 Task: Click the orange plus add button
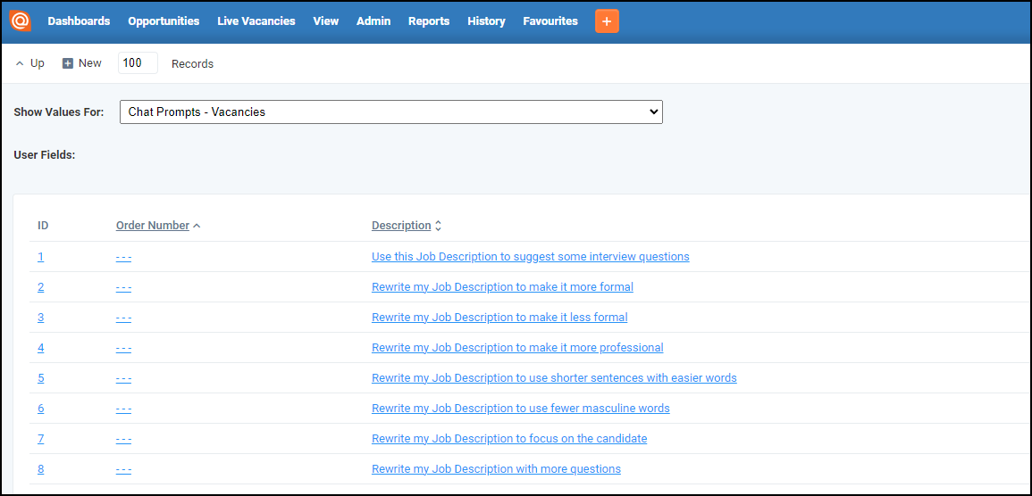[607, 21]
